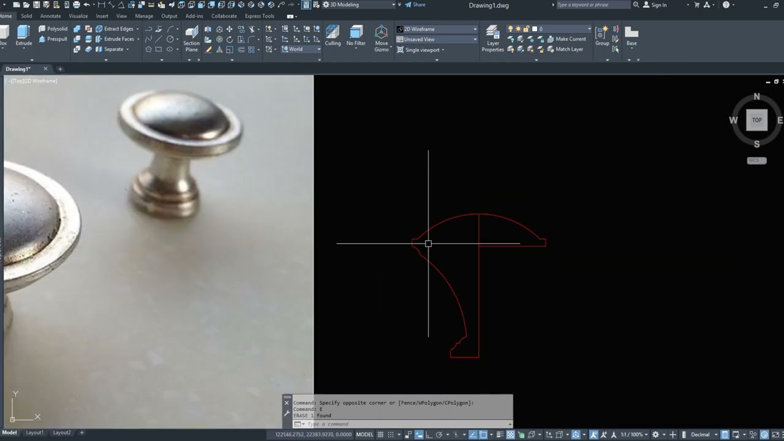
Task: Click the layer 0 white color swatch
Action: click(x=534, y=29)
